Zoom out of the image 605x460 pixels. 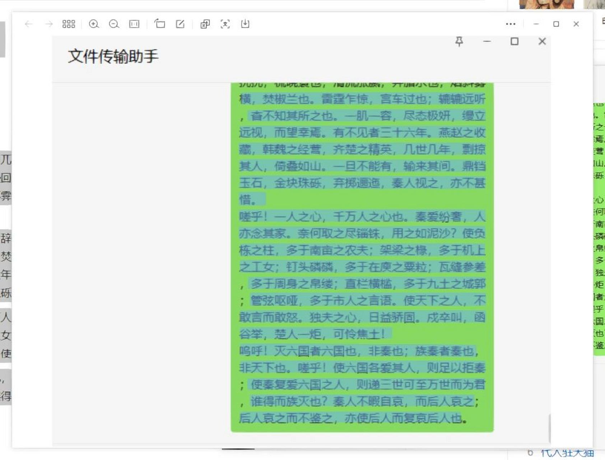(114, 24)
